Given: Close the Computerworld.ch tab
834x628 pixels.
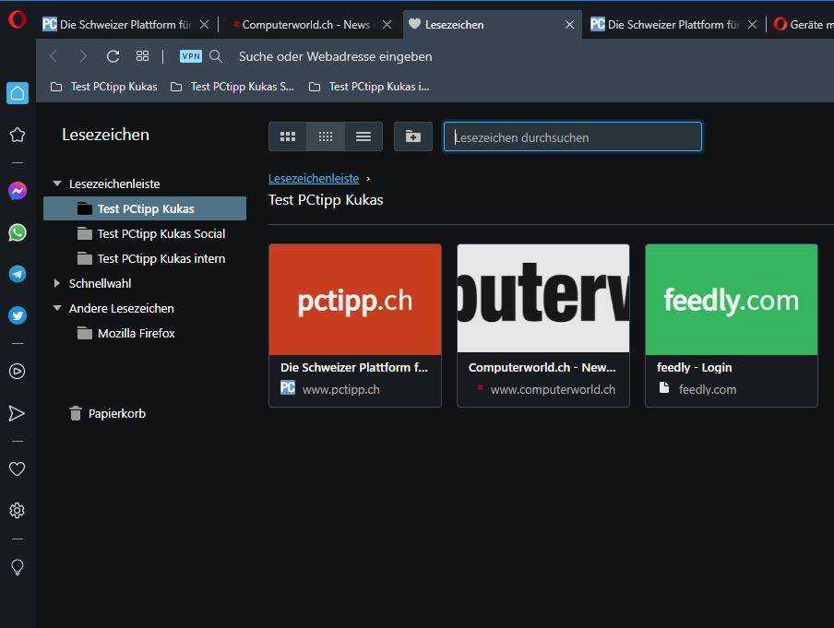Looking at the screenshot, I should (387, 25).
